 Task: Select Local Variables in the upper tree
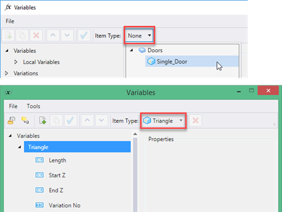pyautogui.click(x=41, y=62)
